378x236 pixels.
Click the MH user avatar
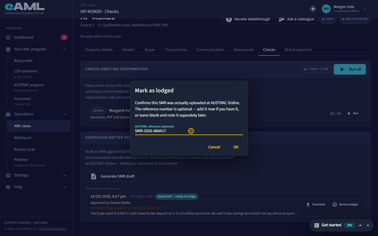(326, 9)
